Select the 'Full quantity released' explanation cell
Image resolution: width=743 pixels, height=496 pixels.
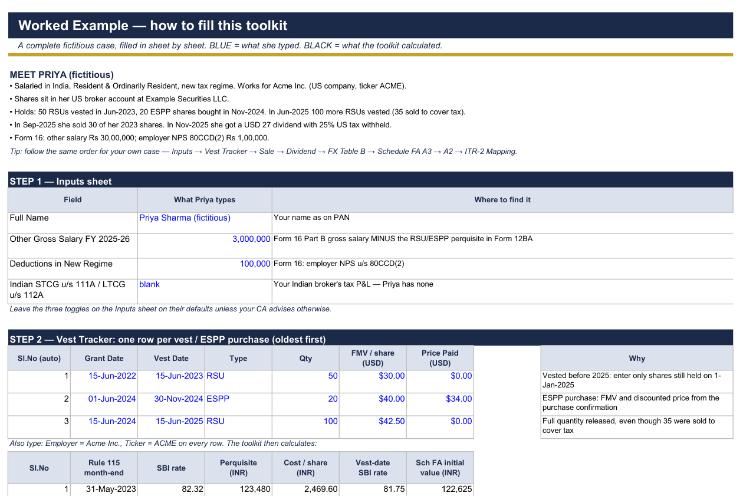637,427
